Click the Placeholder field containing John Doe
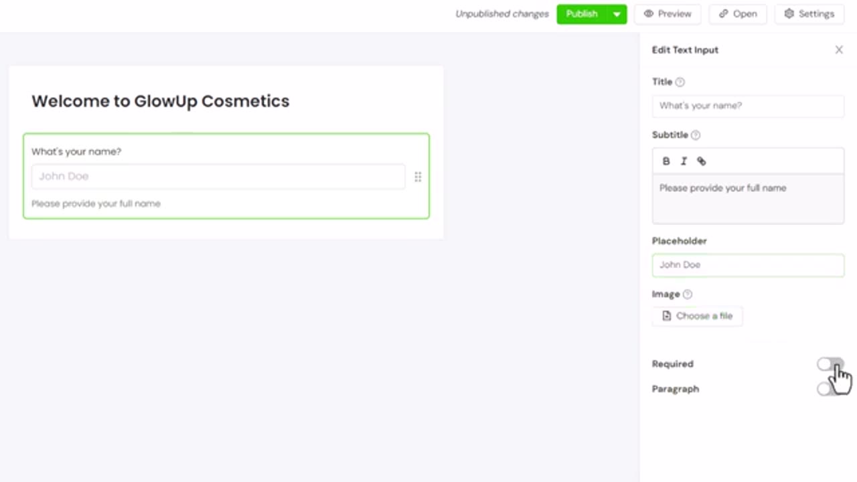 pyautogui.click(x=748, y=265)
